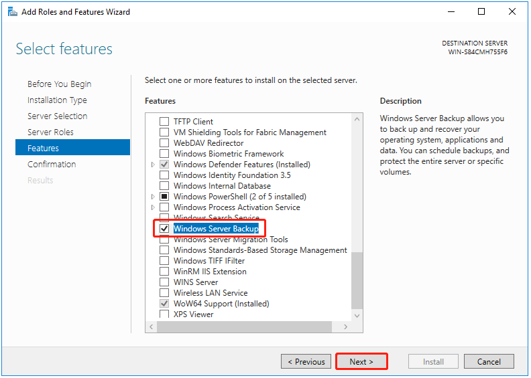531x378 pixels.
Task: Maximize the wizard window
Action: pos(481,11)
